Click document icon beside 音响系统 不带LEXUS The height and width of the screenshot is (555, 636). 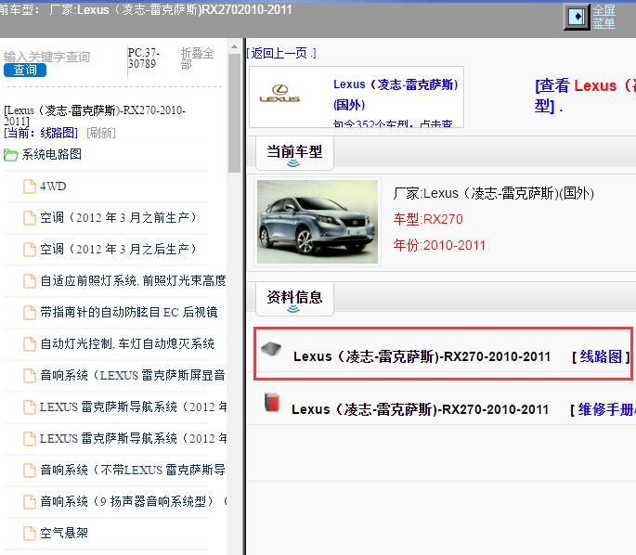click(x=29, y=471)
